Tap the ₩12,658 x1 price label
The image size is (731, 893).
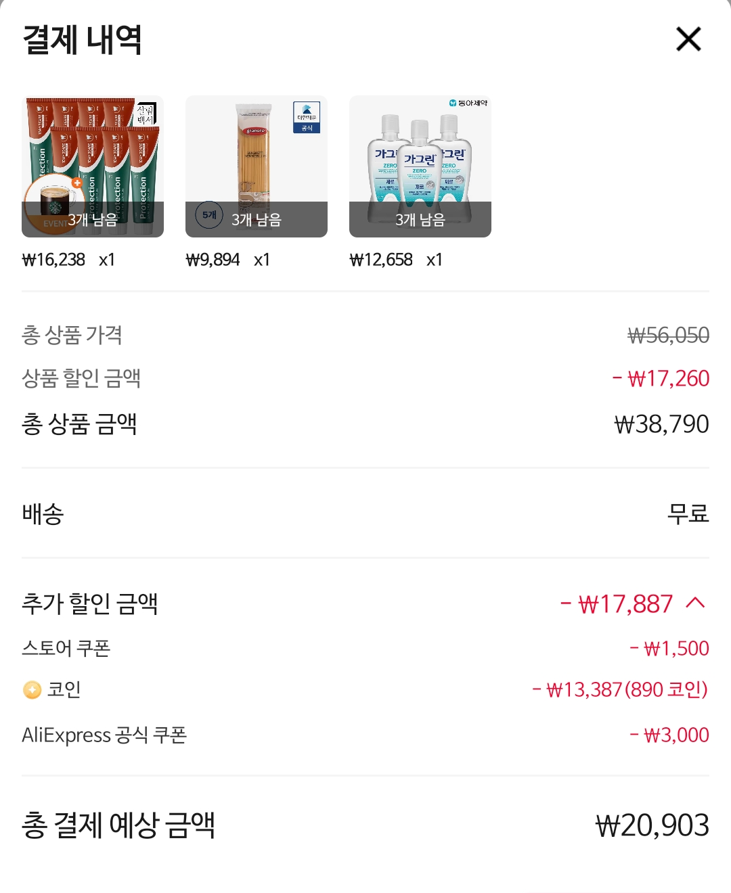396,260
